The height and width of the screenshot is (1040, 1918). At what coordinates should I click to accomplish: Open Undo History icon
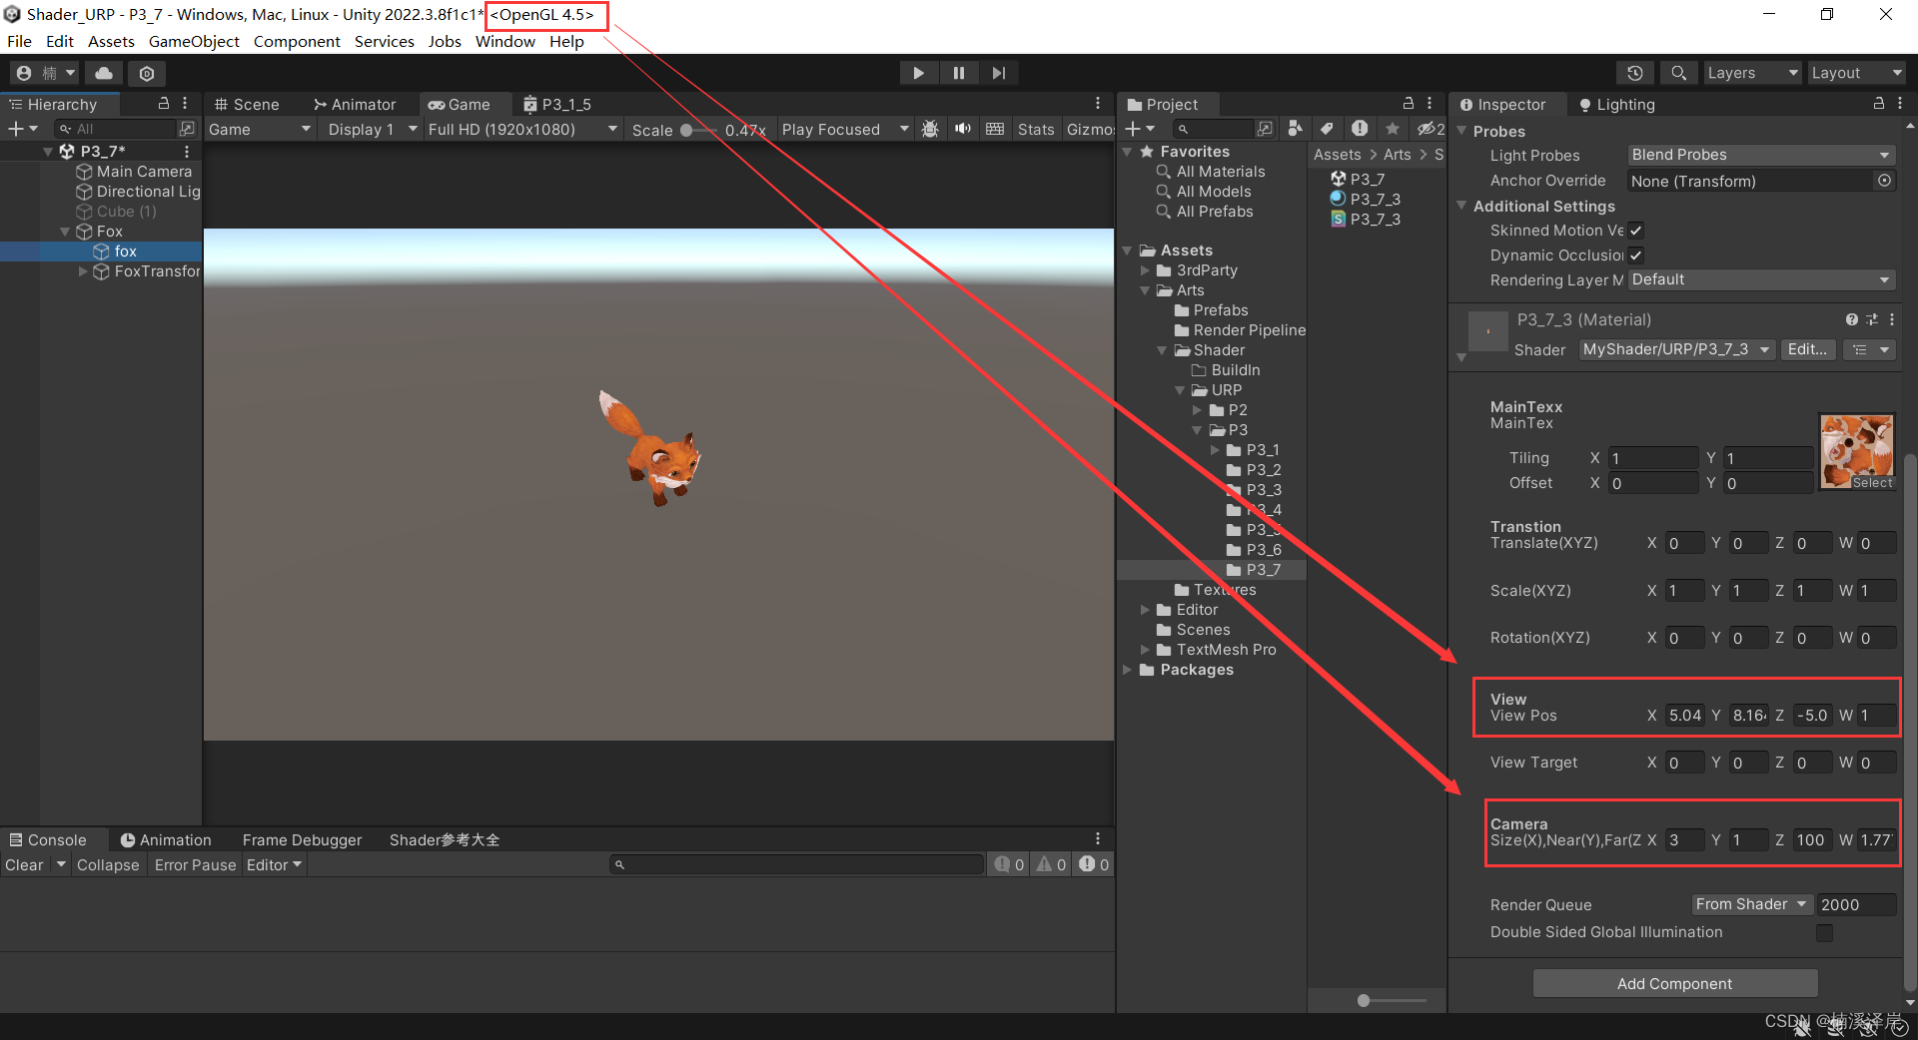coord(1634,73)
